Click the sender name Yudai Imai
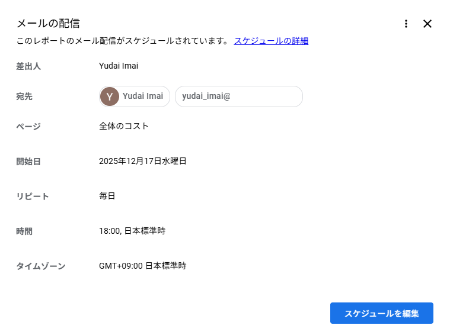Image resolution: width=450 pixels, height=335 pixels. click(119, 66)
